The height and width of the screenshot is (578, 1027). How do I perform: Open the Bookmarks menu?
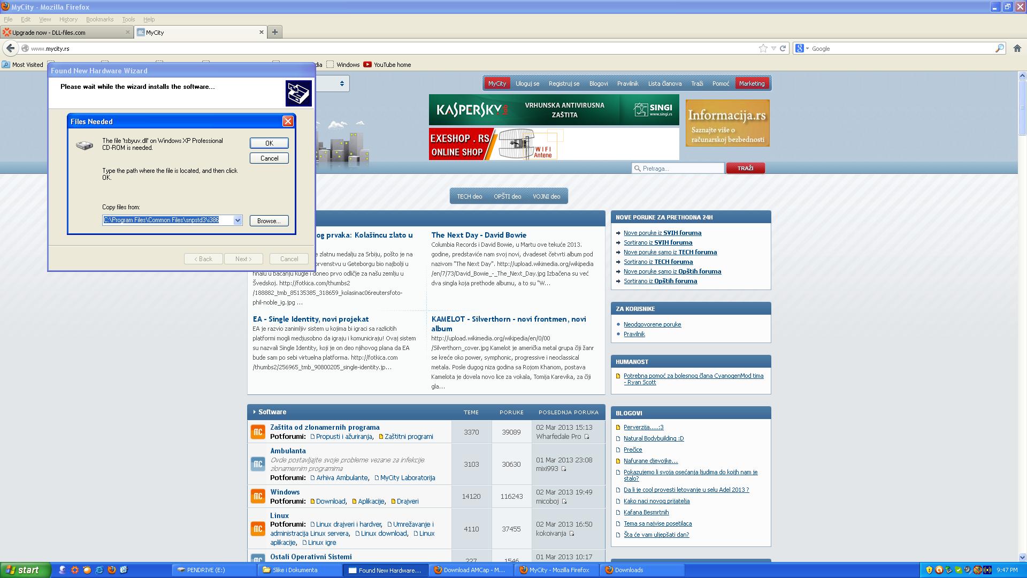(99, 19)
